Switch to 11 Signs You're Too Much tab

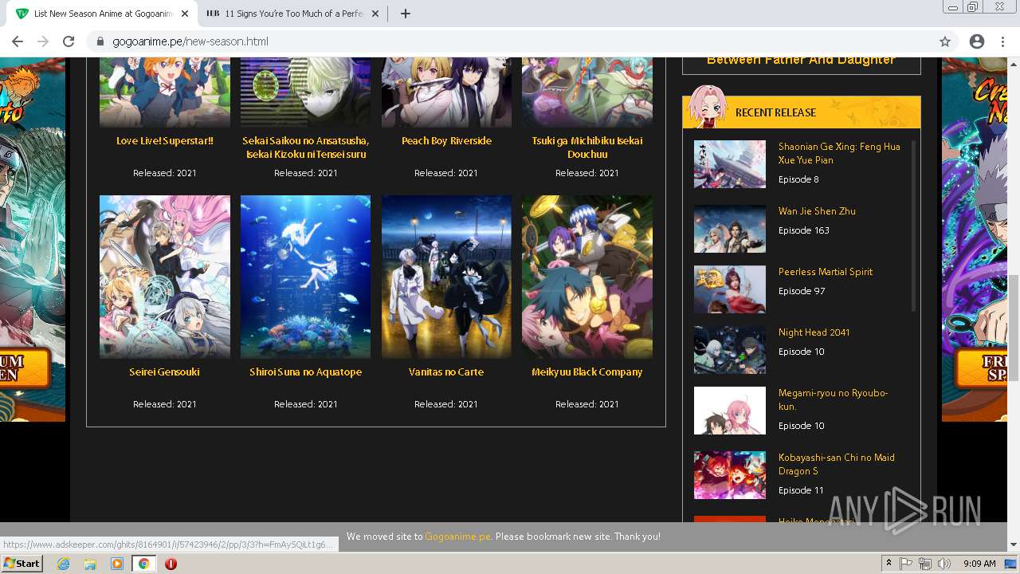coord(292,14)
